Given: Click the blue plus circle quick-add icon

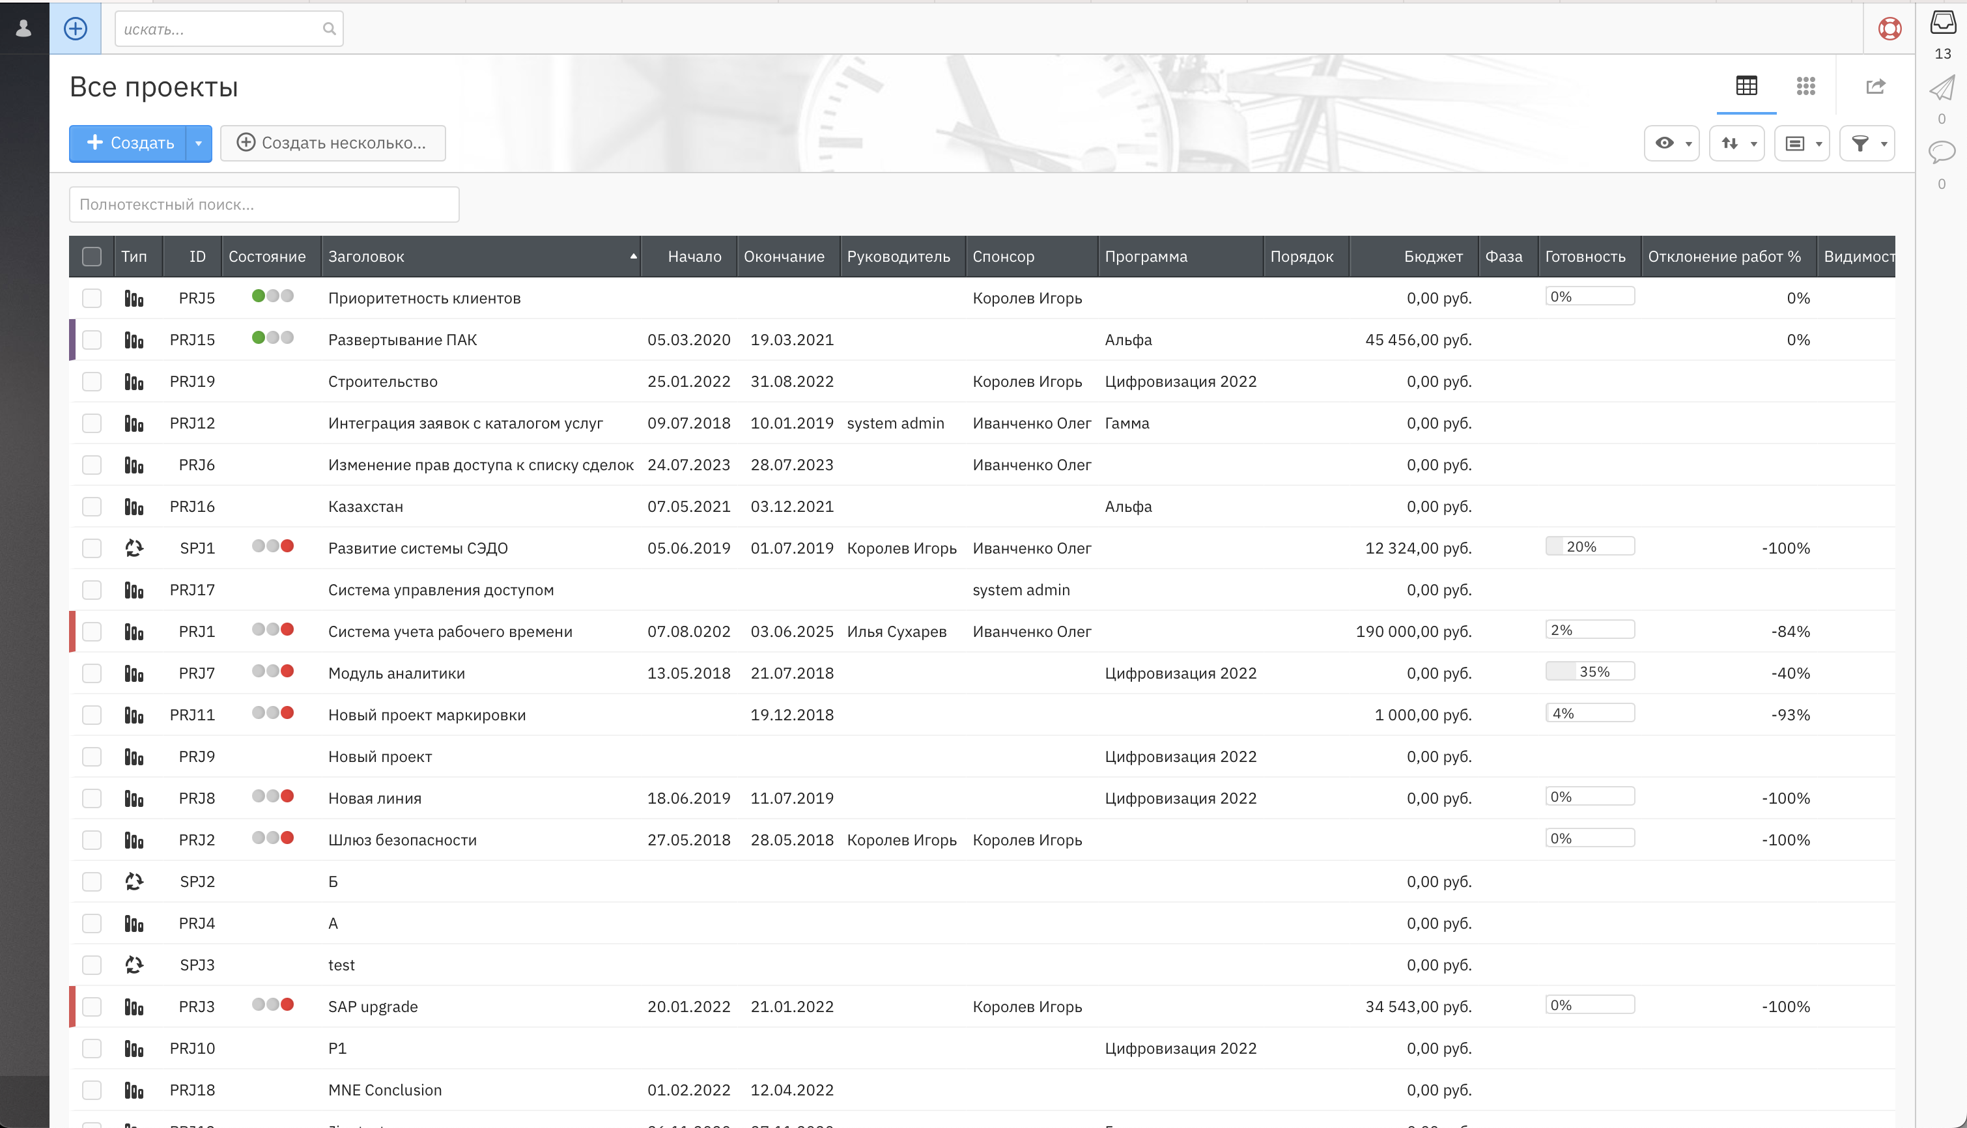Looking at the screenshot, I should [75, 29].
